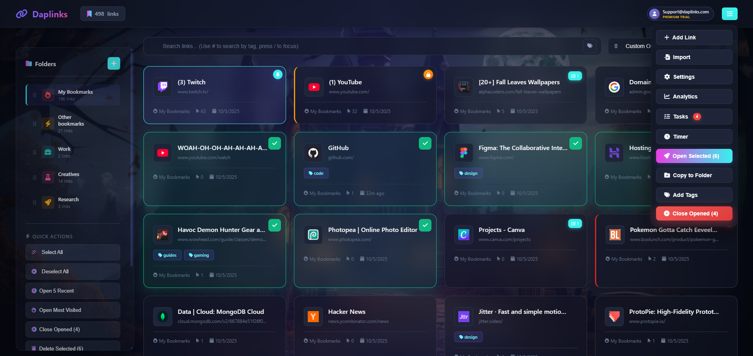
Task: Open the 498 links counter
Action: pos(103,14)
